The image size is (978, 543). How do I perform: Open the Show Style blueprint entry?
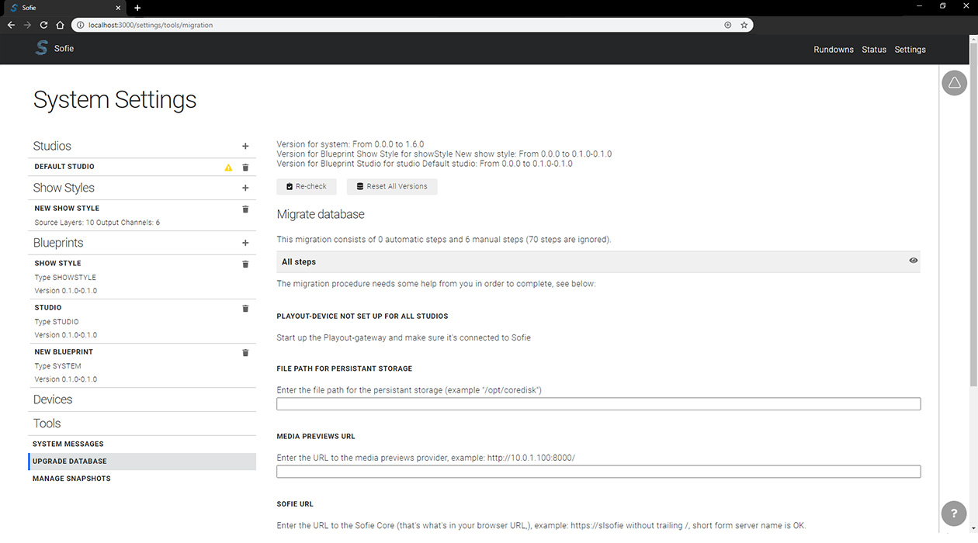58,264
